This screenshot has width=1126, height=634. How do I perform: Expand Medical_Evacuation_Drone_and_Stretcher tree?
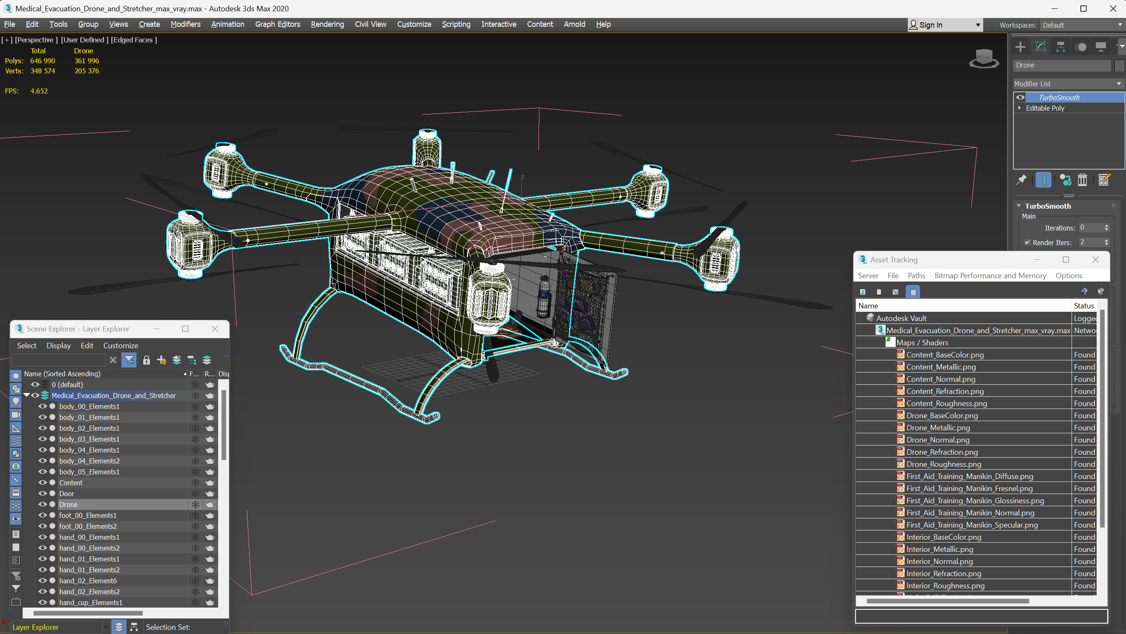click(x=26, y=396)
